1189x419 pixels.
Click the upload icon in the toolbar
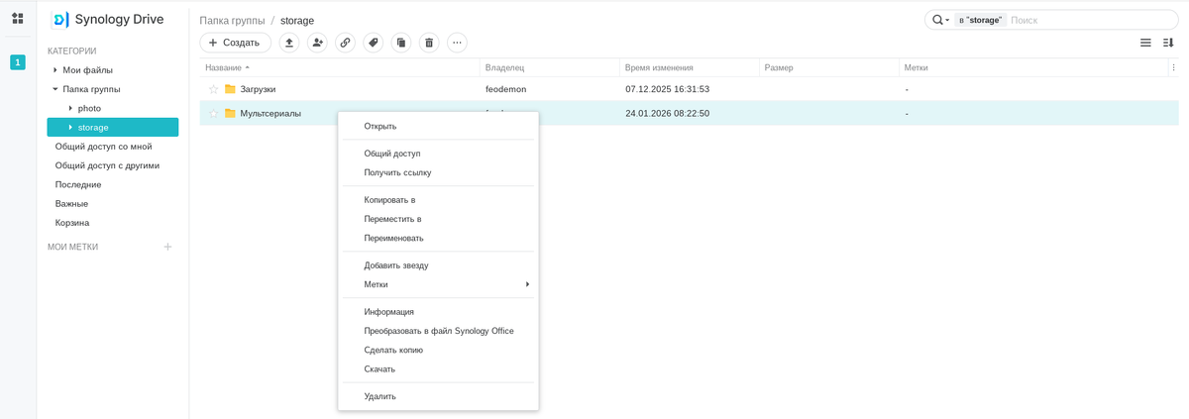289,43
